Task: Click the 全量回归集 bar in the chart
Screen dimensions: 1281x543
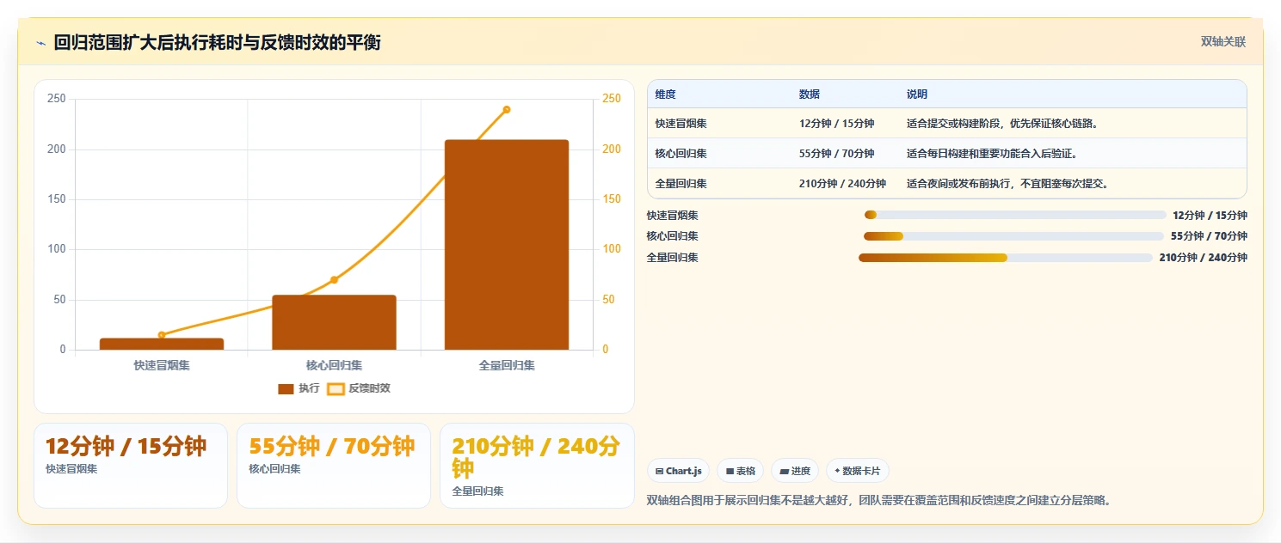Action: tap(507, 245)
